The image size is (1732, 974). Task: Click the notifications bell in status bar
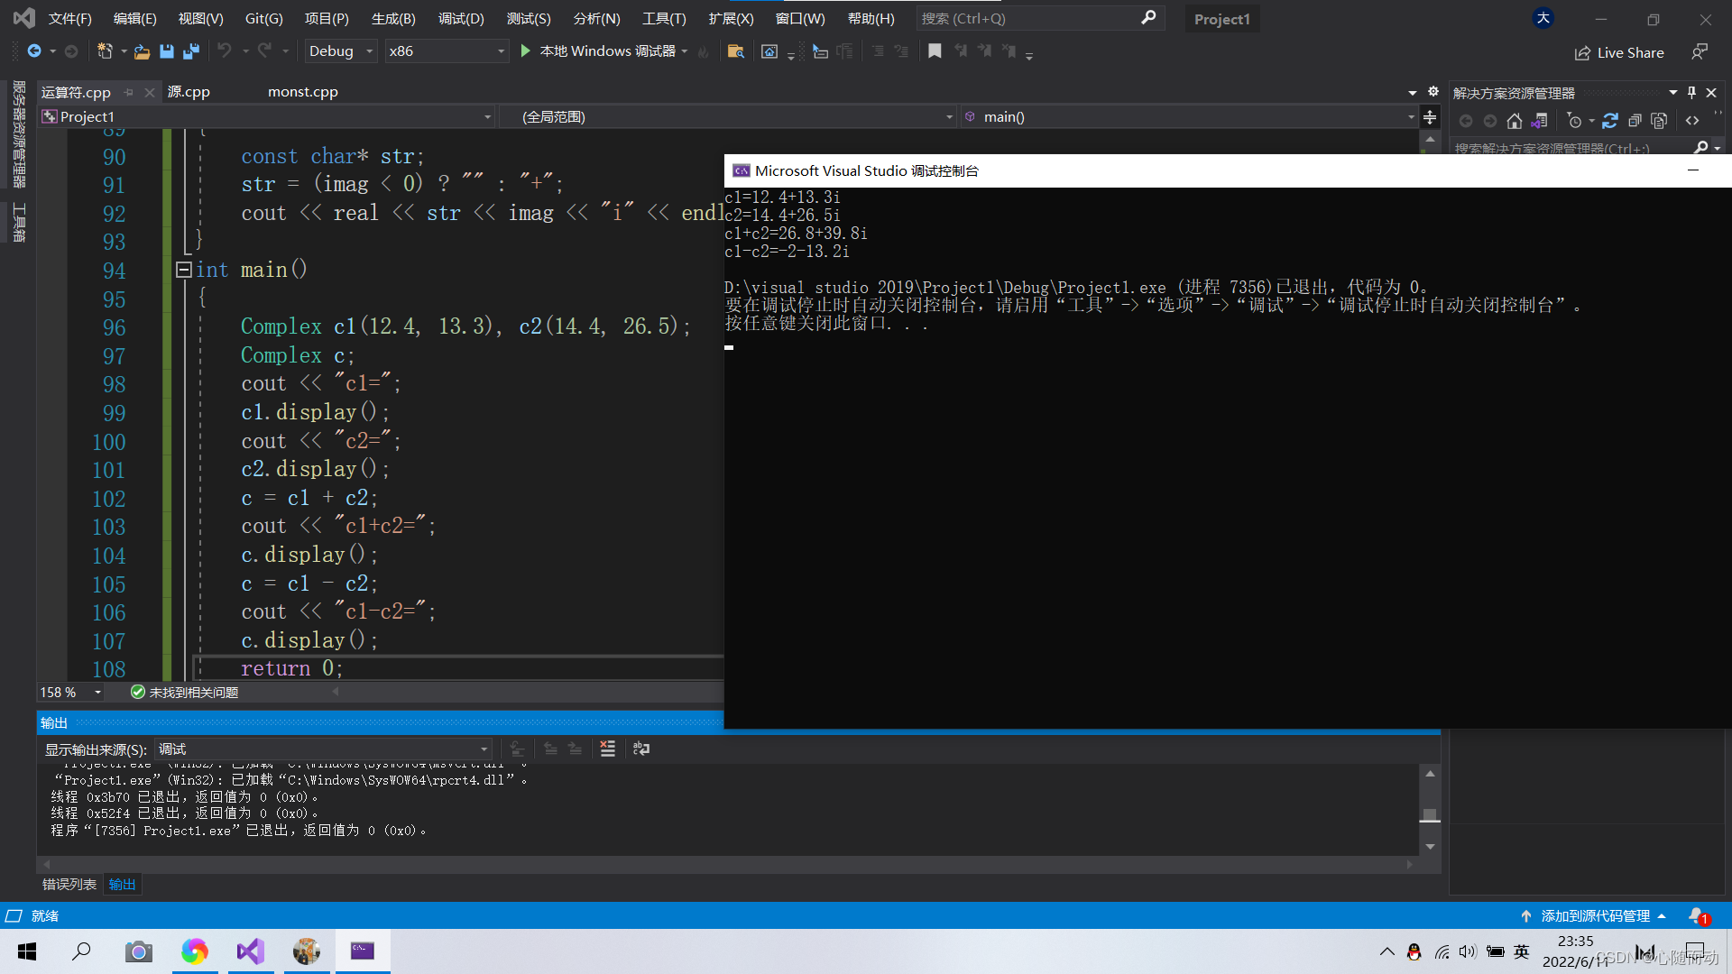coord(1699,916)
